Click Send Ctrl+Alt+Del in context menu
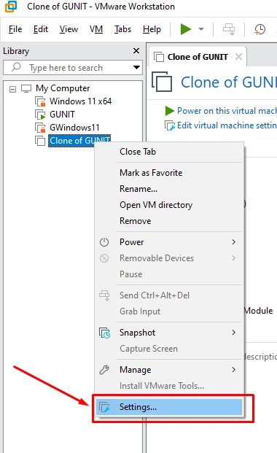 [x=170, y=295]
